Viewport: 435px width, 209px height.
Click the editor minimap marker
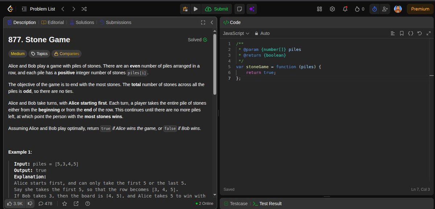pyautogui.click(x=431, y=75)
